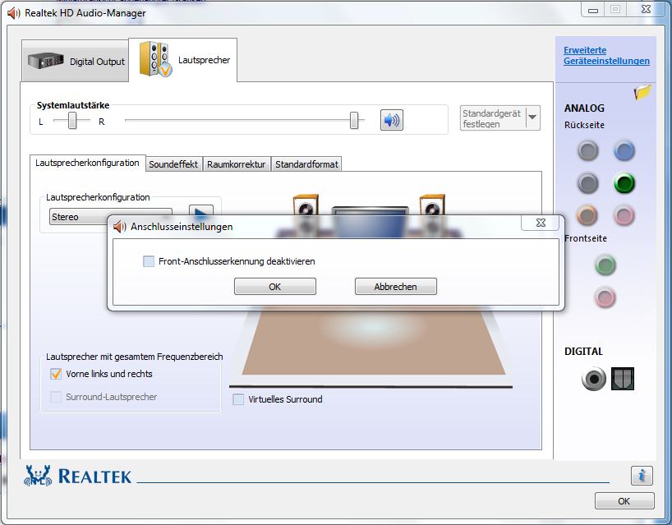Click the orange rear analog jack
The image size is (672, 525).
(587, 215)
